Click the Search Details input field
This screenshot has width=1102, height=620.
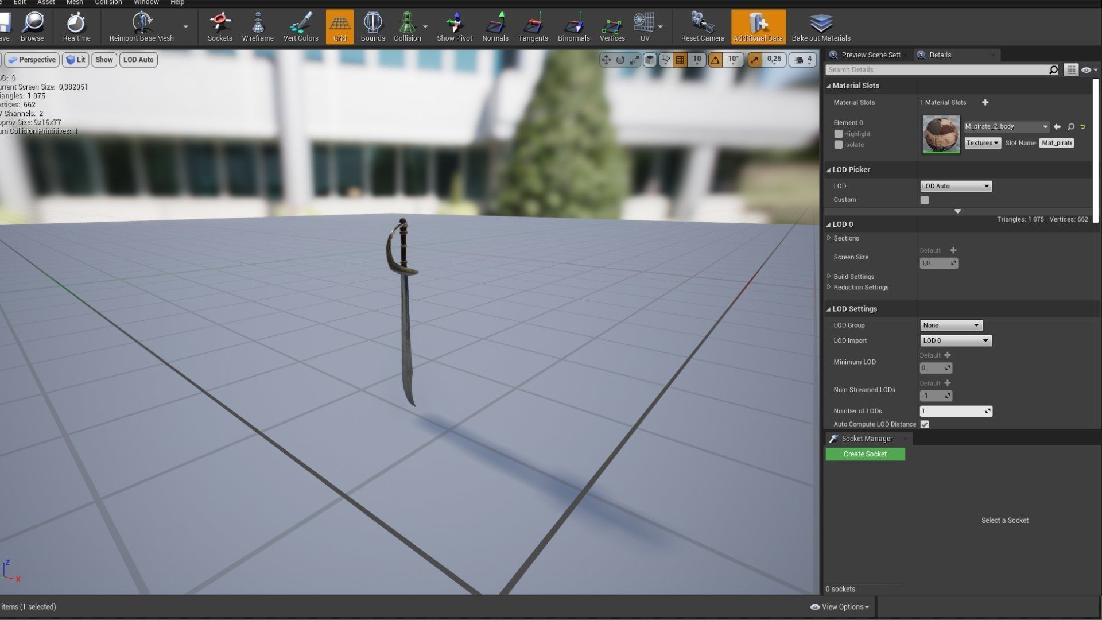pos(937,70)
